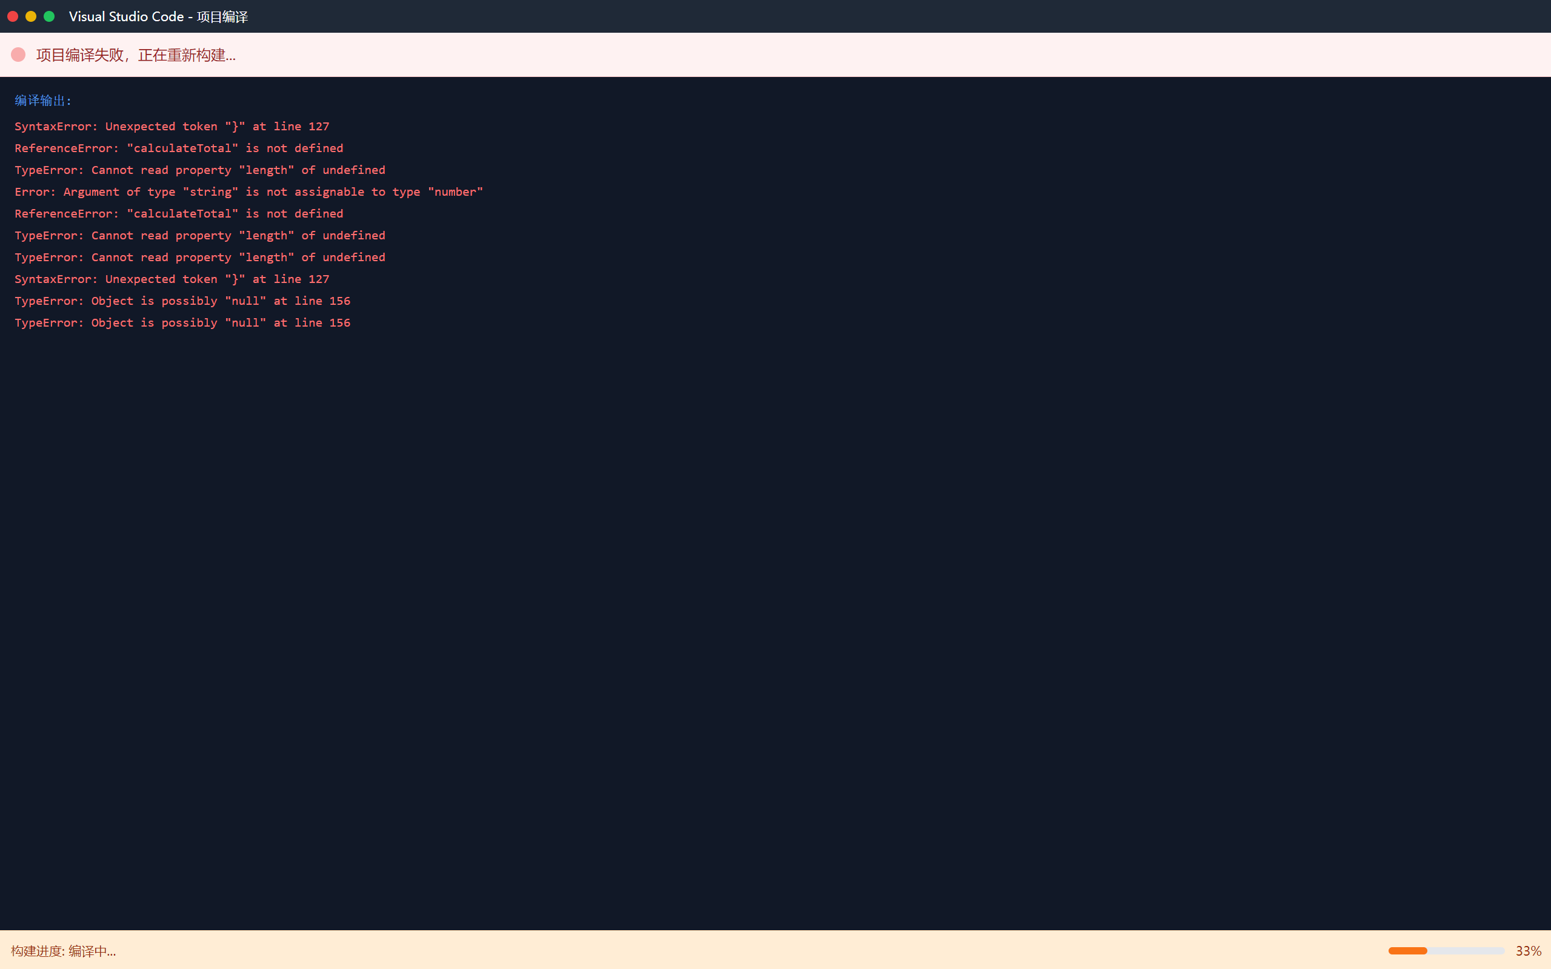Viewport: 1551px width, 969px height.
Task: Select the second TypeError length undefined line
Action: [x=200, y=235]
